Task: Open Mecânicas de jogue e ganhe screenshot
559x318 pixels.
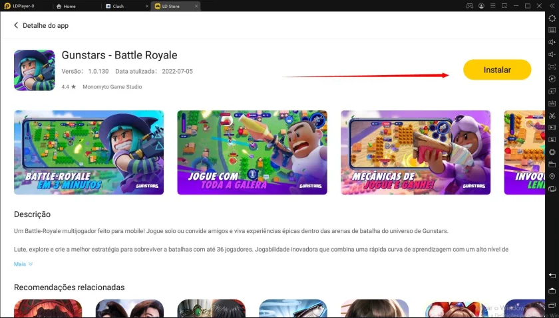Action: (x=416, y=152)
